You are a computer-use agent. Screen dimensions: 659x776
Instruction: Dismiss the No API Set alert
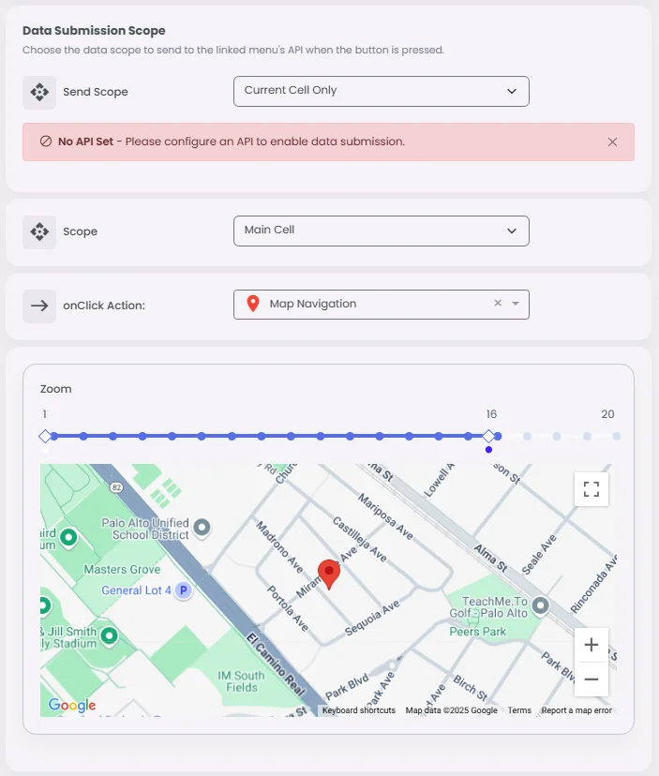tap(612, 142)
